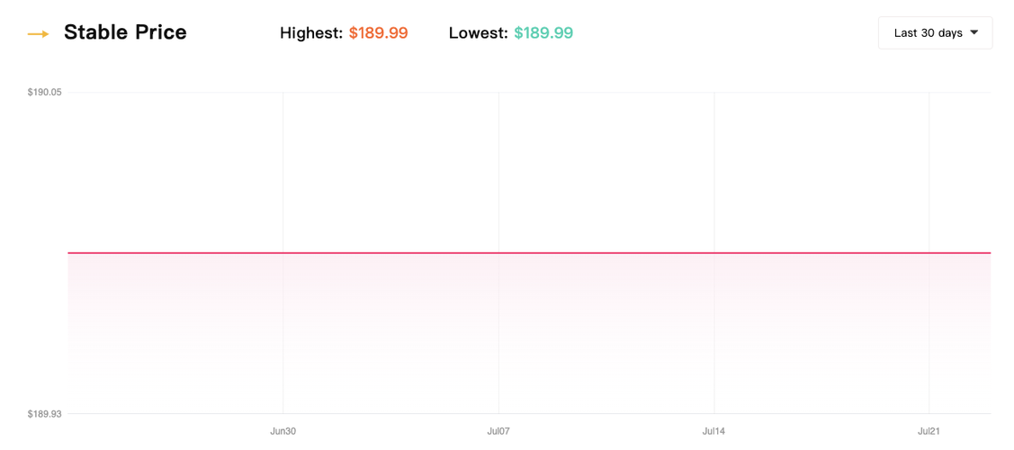Click the $190.05 y-axis label
This screenshot has width=1014, height=450.
pyautogui.click(x=45, y=92)
